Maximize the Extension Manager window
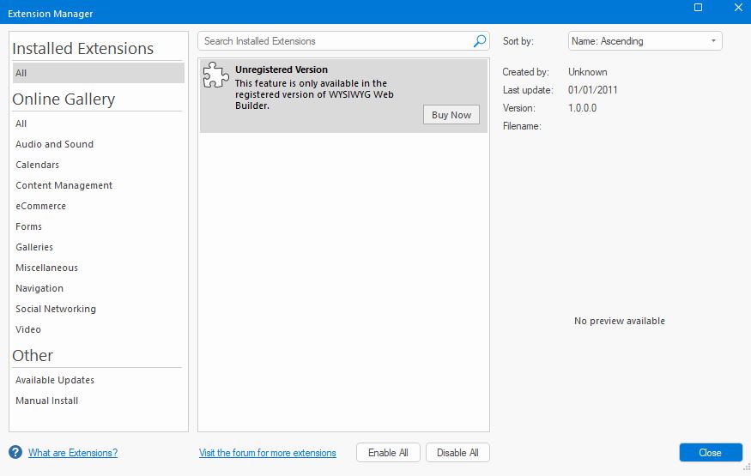This screenshot has width=751, height=476. tap(699, 7)
